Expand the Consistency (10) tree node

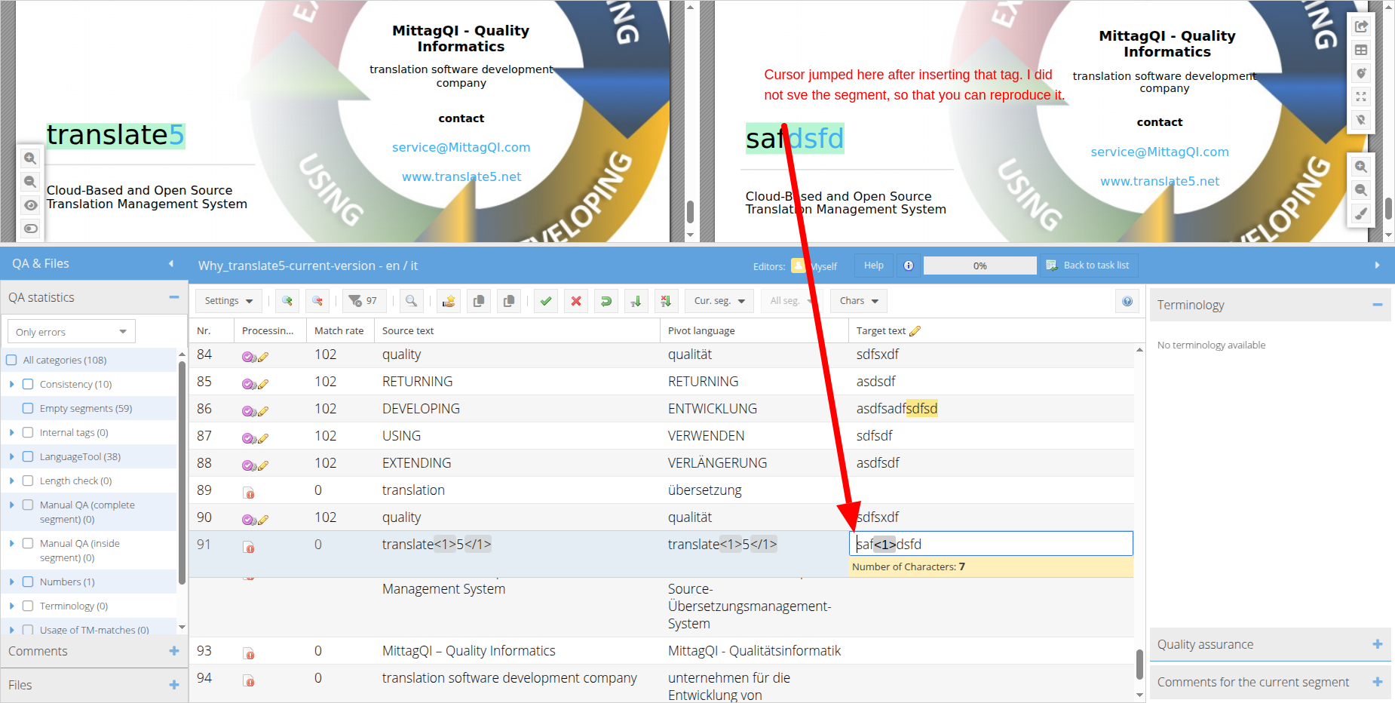12,385
